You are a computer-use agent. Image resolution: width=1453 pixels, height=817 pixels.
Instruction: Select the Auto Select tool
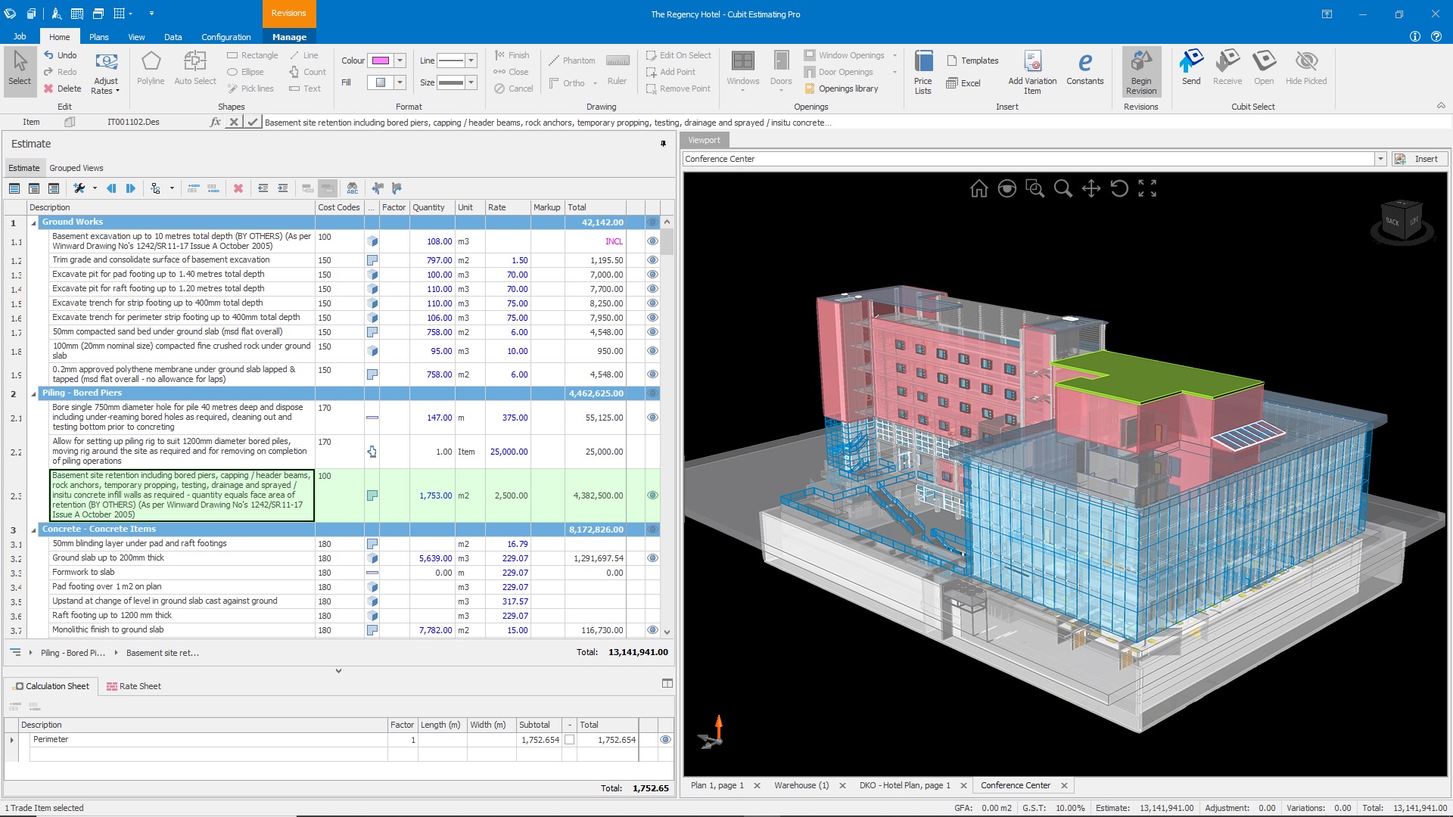(x=194, y=68)
